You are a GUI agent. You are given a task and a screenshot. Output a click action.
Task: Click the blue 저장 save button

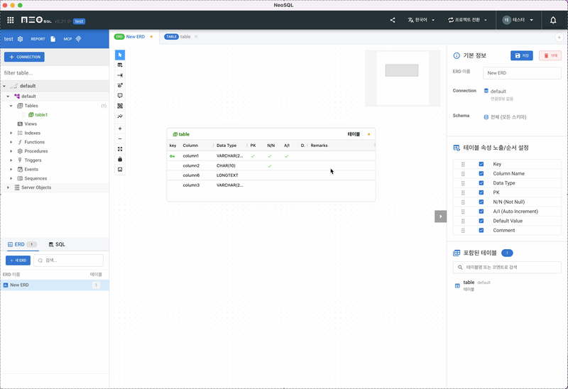[521, 55]
